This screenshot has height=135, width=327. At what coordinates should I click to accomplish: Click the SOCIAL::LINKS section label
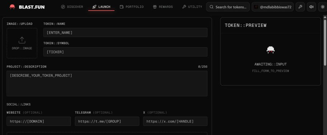(x=19, y=105)
